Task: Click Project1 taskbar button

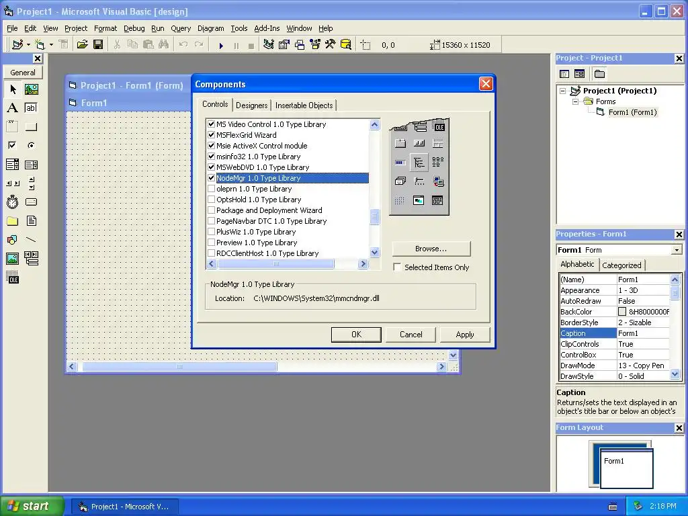Action: tap(124, 507)
